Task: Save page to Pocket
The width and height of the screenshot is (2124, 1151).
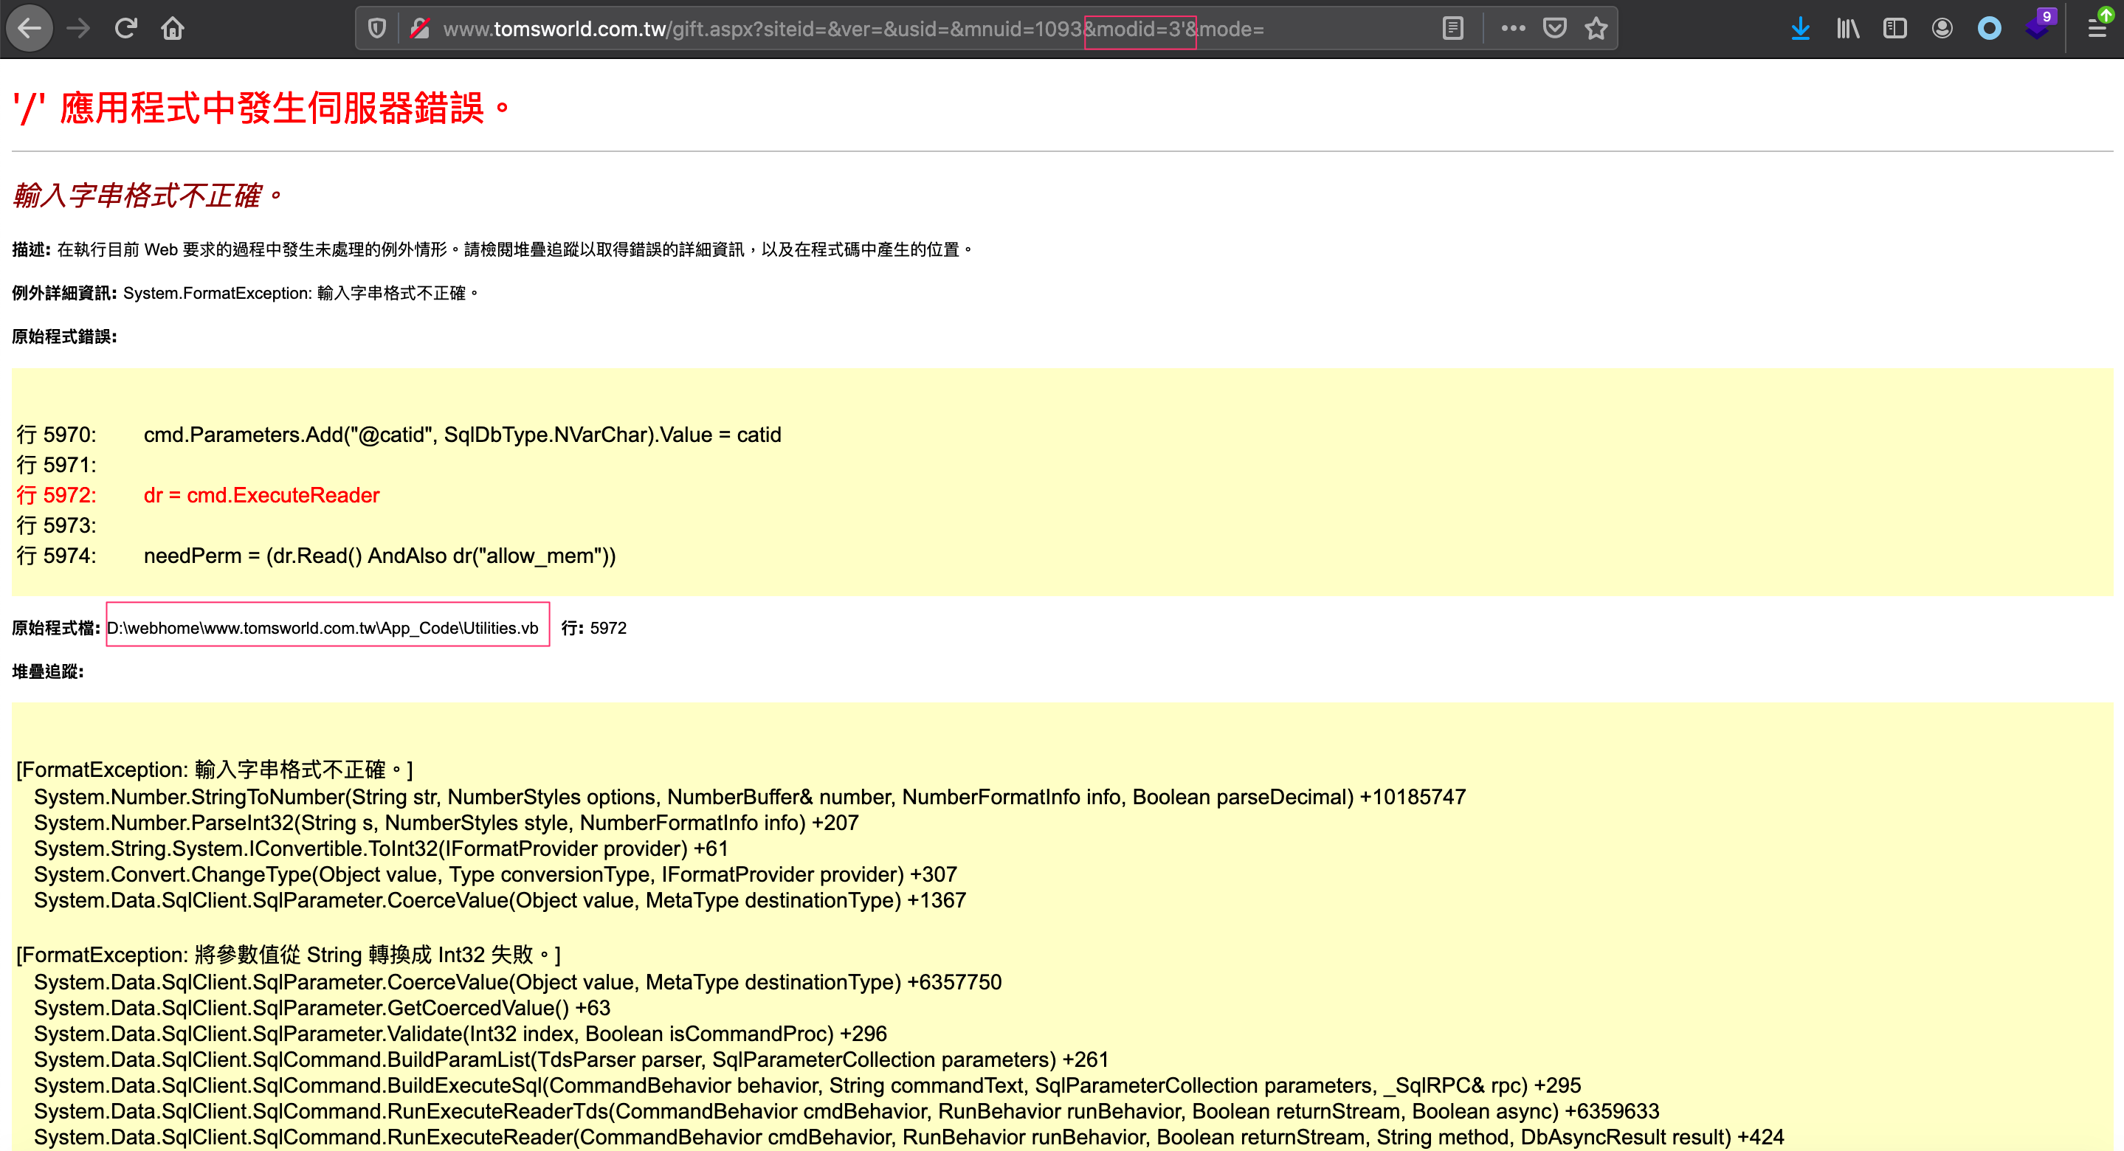Action: coord(1554,29)
